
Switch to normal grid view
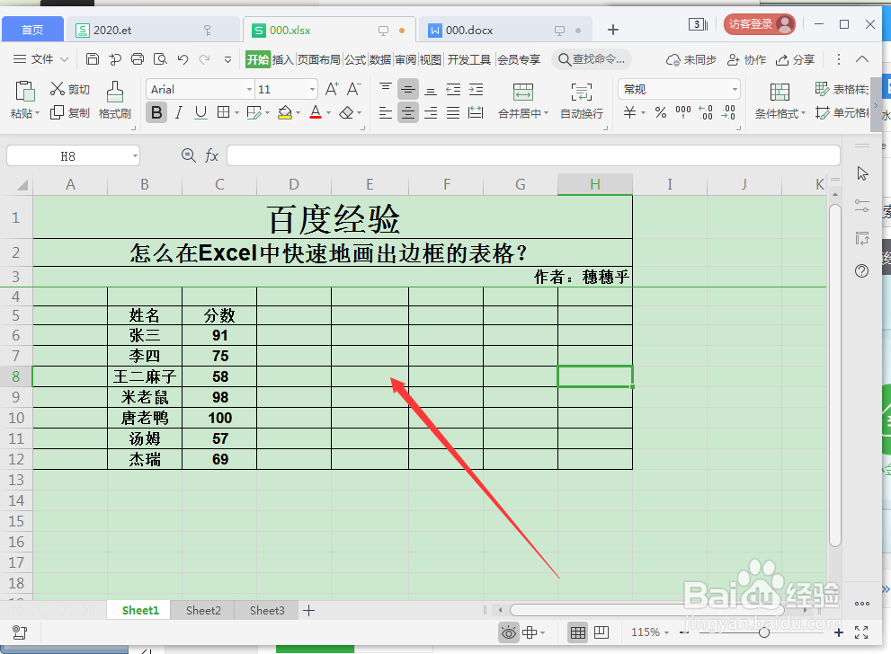(x=578, y=632)
